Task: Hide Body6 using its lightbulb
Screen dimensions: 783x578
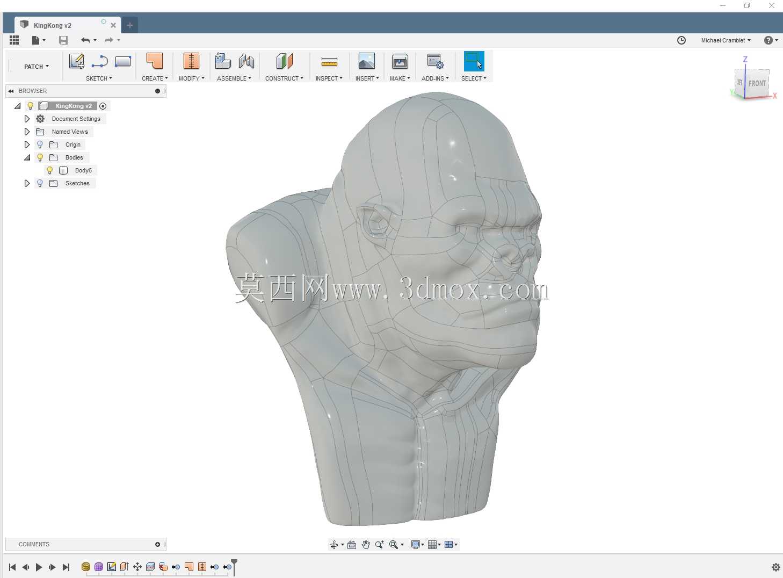Action: point(49,170)
